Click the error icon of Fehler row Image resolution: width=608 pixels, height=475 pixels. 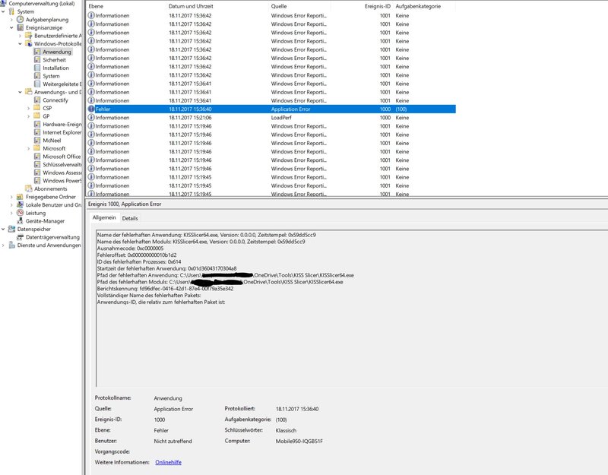pyautogui.click(x=91, y=109)
